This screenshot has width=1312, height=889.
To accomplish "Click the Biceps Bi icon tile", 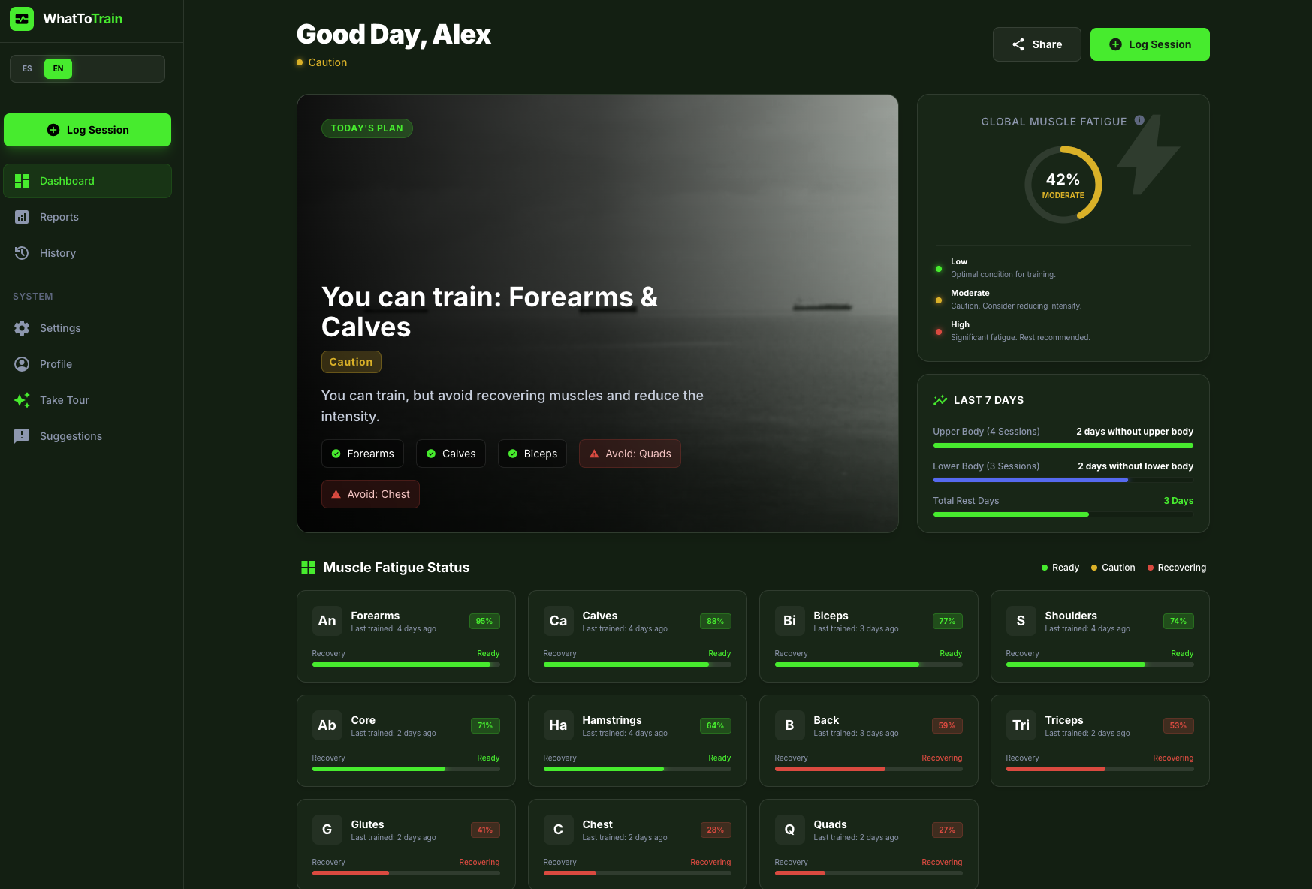I will [789, 621].
